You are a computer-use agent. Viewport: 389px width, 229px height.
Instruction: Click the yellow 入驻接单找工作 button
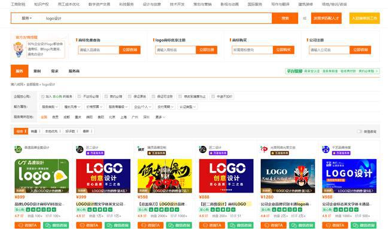click(x=364, y=18)
